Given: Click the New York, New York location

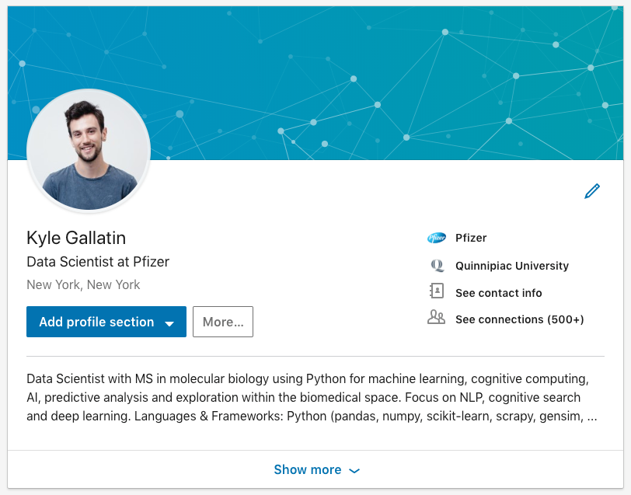Looking at the screenshot, I should click(x=83, y=284).
